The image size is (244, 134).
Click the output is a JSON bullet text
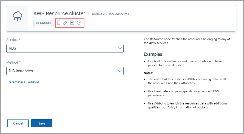click(187, 81)
